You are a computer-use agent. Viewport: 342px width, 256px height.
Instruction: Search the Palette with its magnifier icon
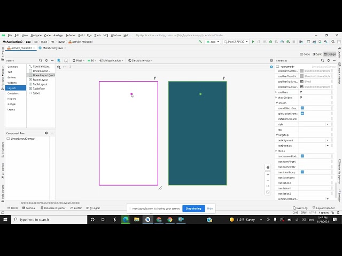(x=41, y=60)
